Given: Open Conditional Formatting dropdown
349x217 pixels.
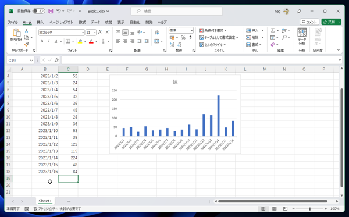Looking at the screenshot, I should (x=212, y=30).
